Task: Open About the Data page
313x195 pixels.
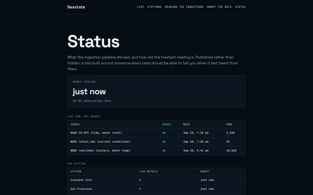Action: pyautogui.click(x=219, y=7)
